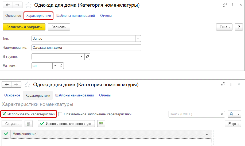Expand the search button dropdown arrow

(238, 114)
